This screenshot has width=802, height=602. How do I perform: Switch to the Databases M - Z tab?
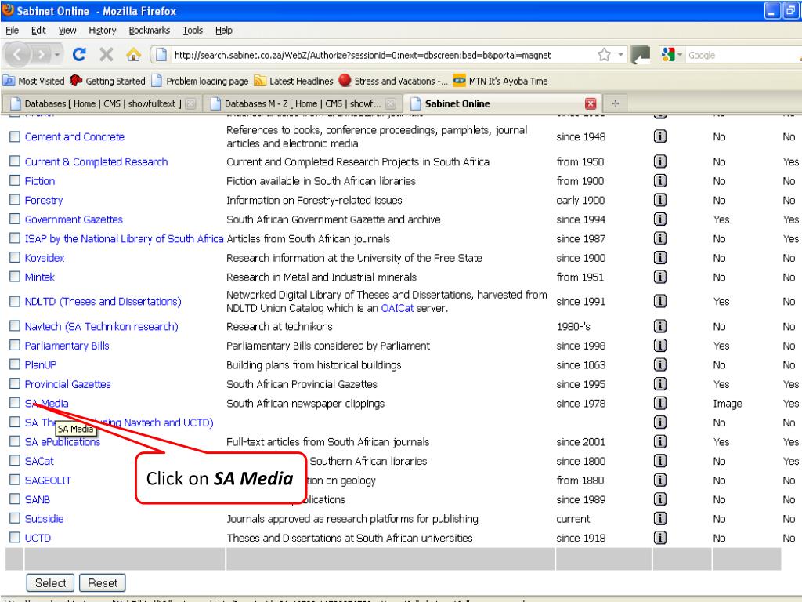302,103
